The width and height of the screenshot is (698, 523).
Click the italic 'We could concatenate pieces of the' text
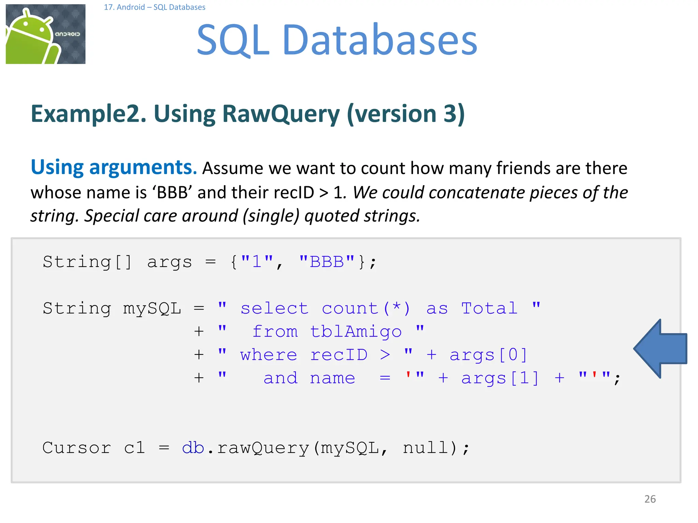click(x=490, y=193)
